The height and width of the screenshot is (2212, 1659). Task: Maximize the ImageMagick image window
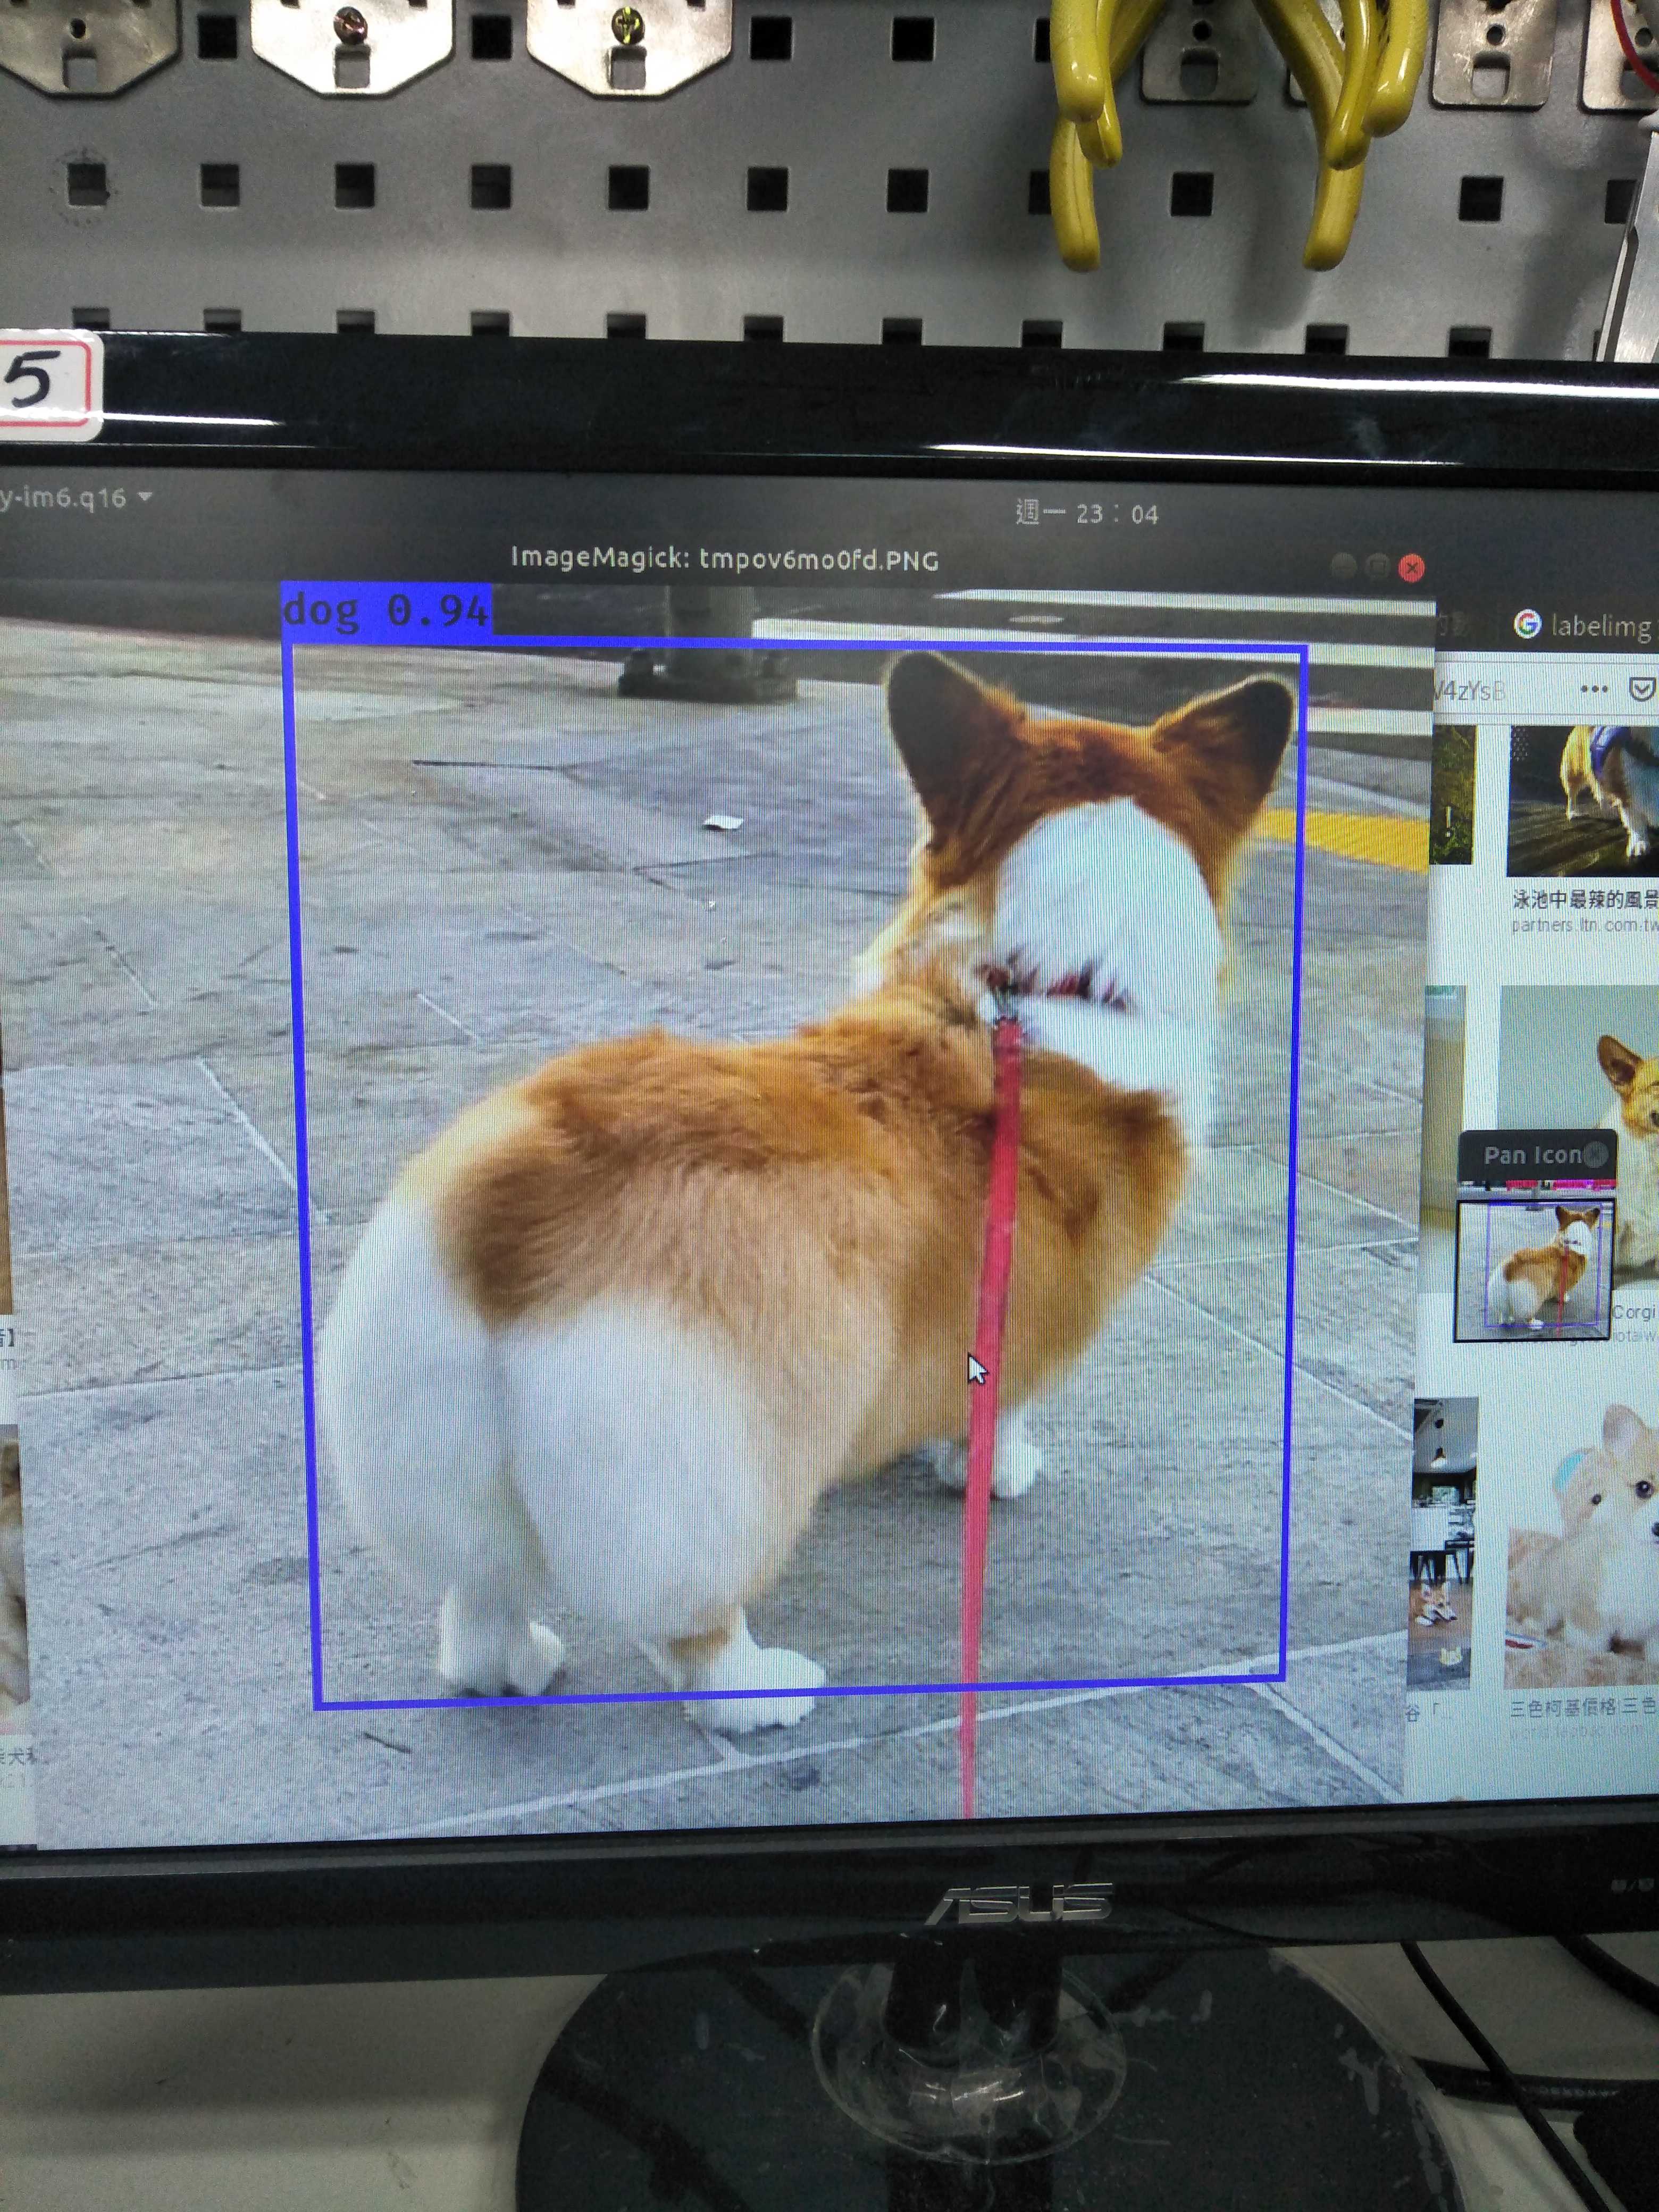pos(1377,567)
